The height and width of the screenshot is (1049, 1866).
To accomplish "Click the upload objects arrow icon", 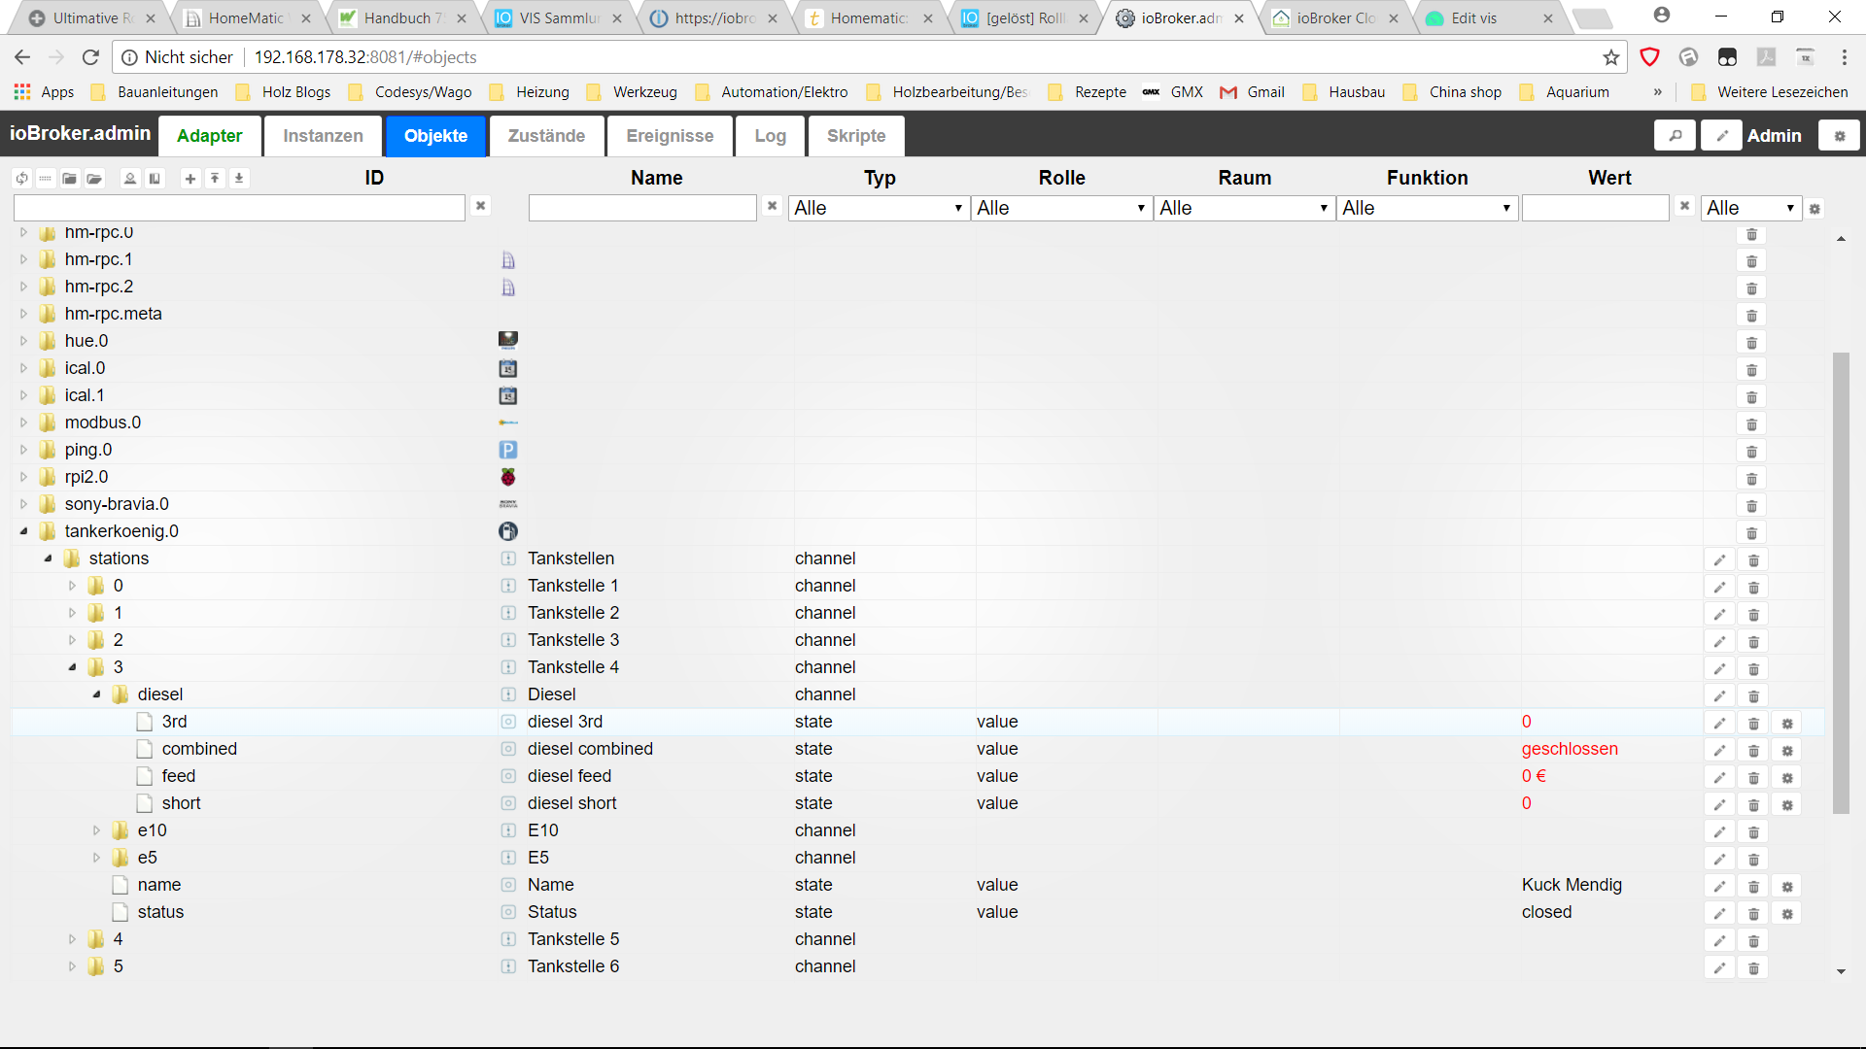I will (215, 179).
